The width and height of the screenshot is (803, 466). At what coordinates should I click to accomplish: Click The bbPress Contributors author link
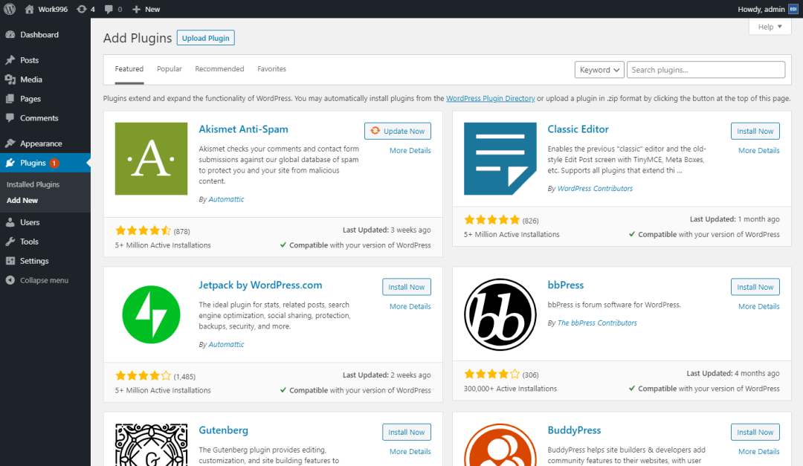pos(596,323)
